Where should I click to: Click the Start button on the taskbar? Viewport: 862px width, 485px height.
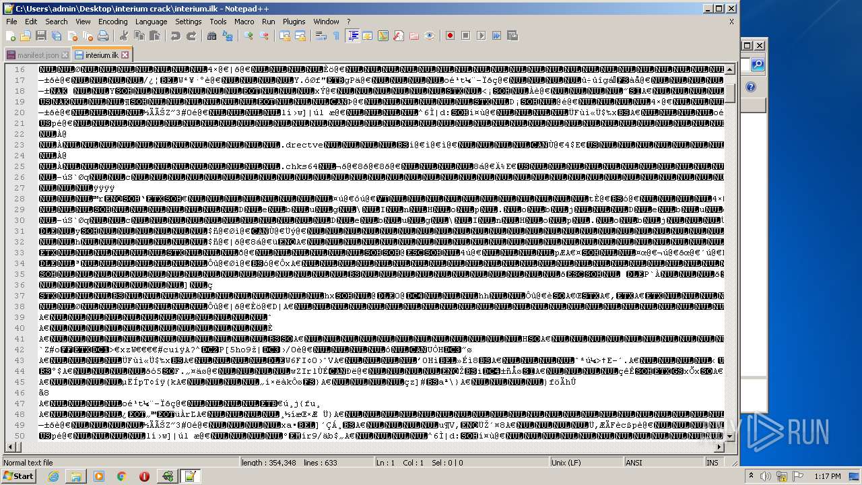pyautogui.click(x=19, y=476)
